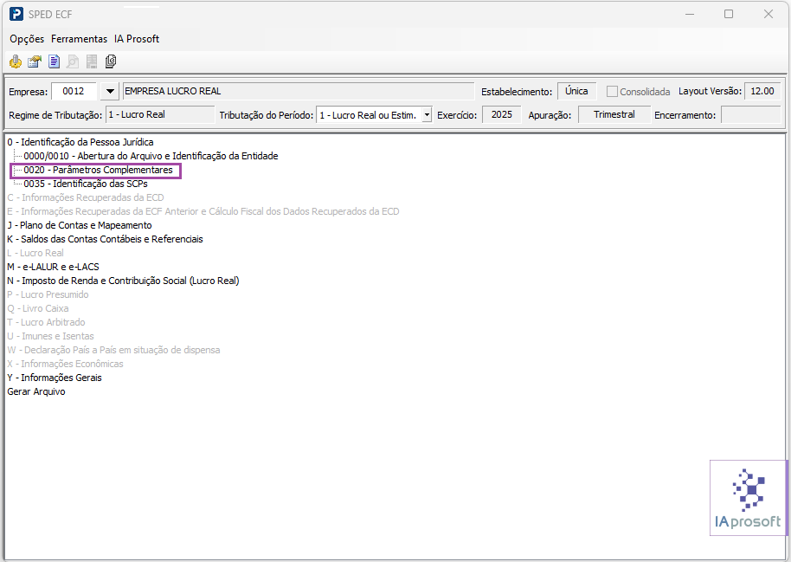Open the Empresa dropdown arrow

(x=109, y=92)
